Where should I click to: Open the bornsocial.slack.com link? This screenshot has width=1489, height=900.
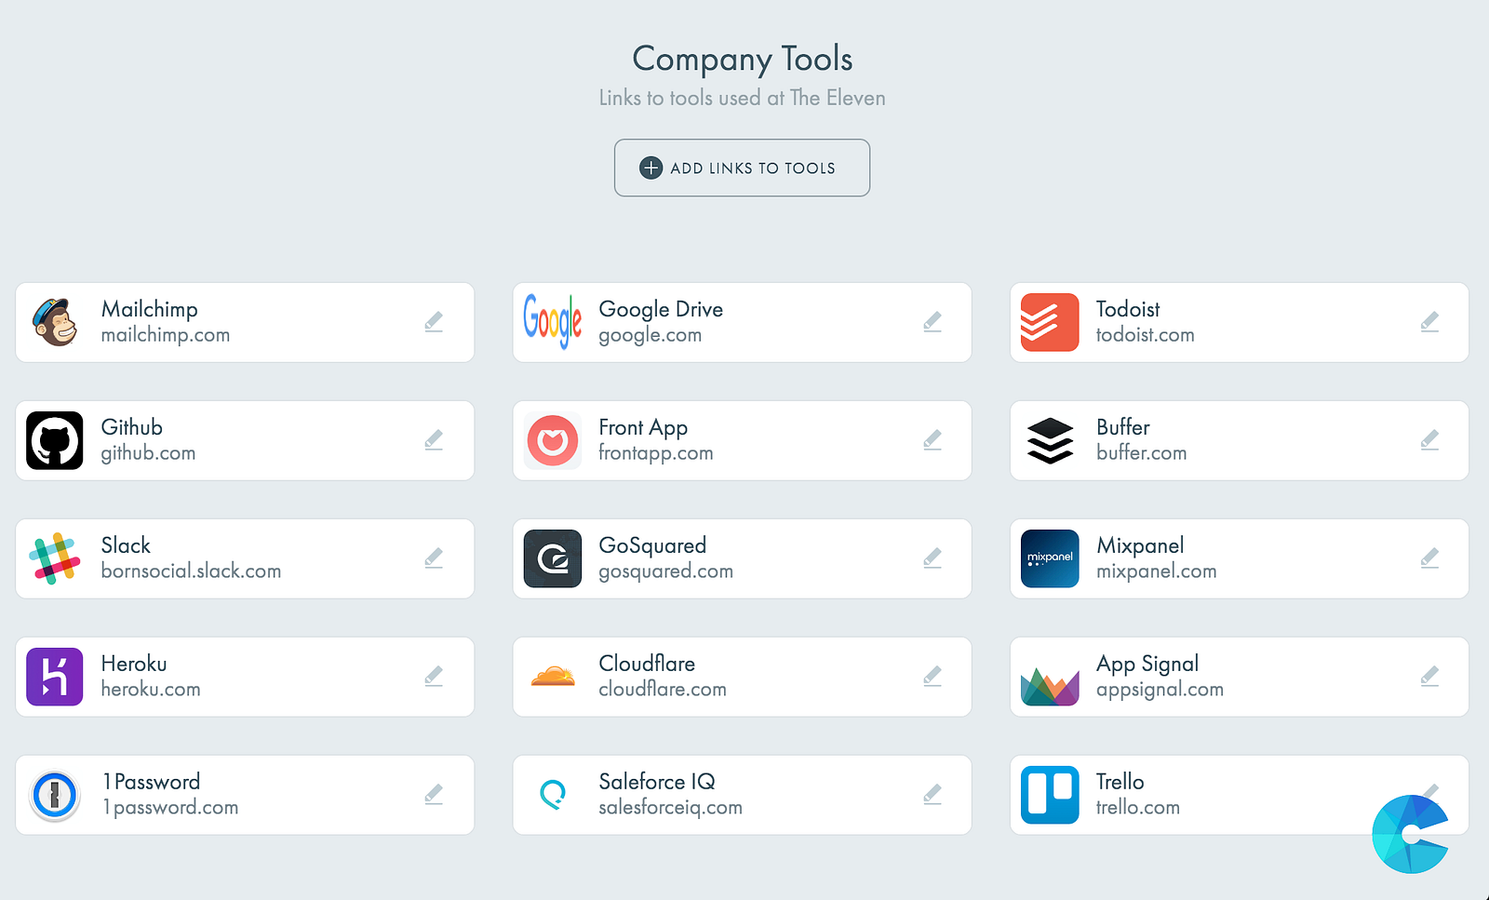pyautogui.click(x=191, y=571)
